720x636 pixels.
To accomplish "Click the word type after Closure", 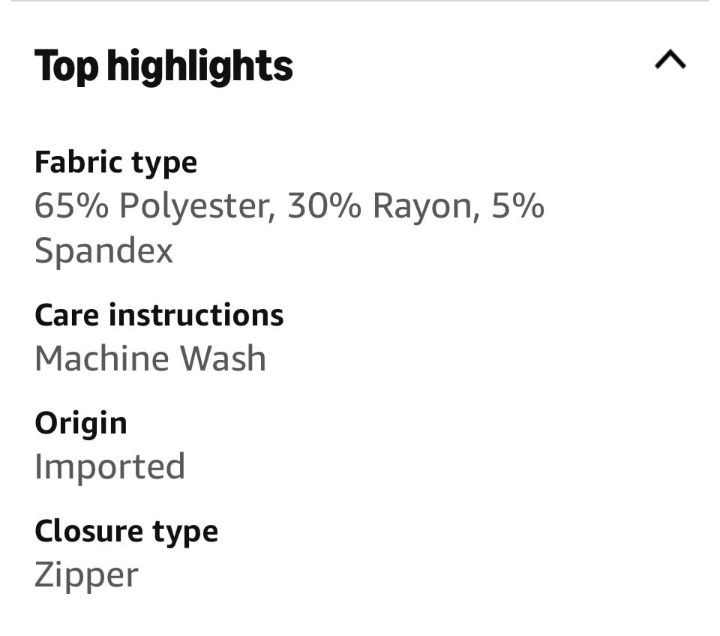I will coord(185,533).
